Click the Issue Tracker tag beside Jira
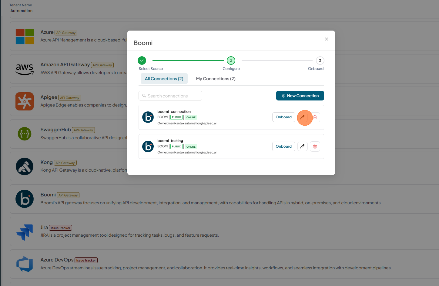Screen dimensions: 439x286 [x=61, y=228]
